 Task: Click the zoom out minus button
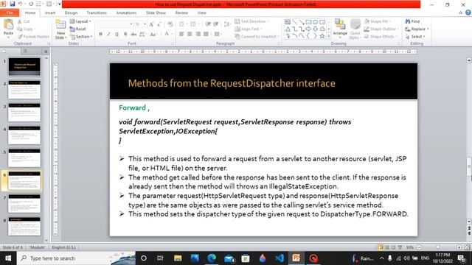pos(420,247)
